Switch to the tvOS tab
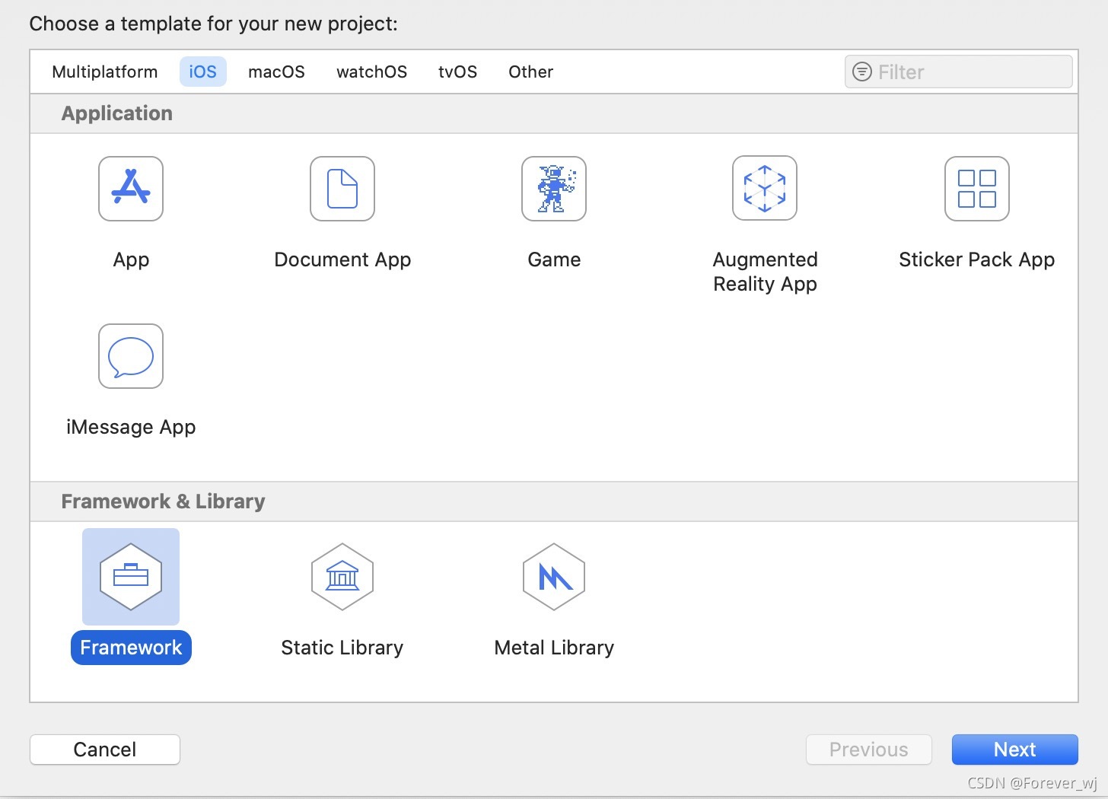The image size is (1108, 799). [457, 72]
